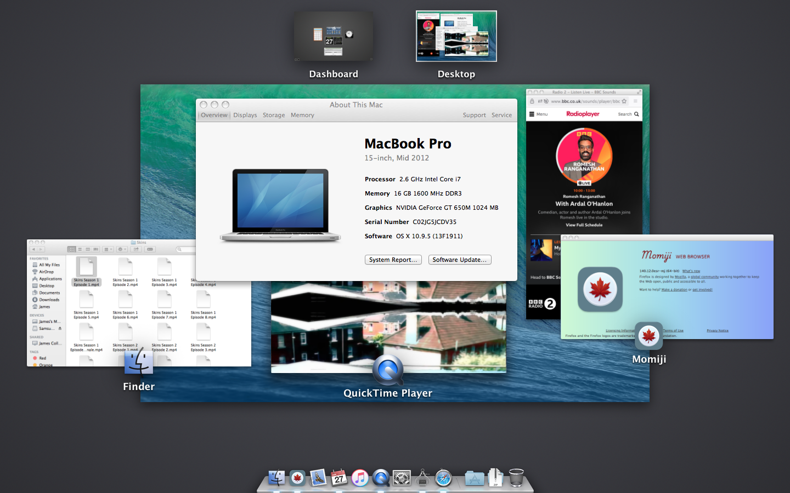Open Finder Action gear dropdown
Screen dimensions: 790x493
(121, 249)
